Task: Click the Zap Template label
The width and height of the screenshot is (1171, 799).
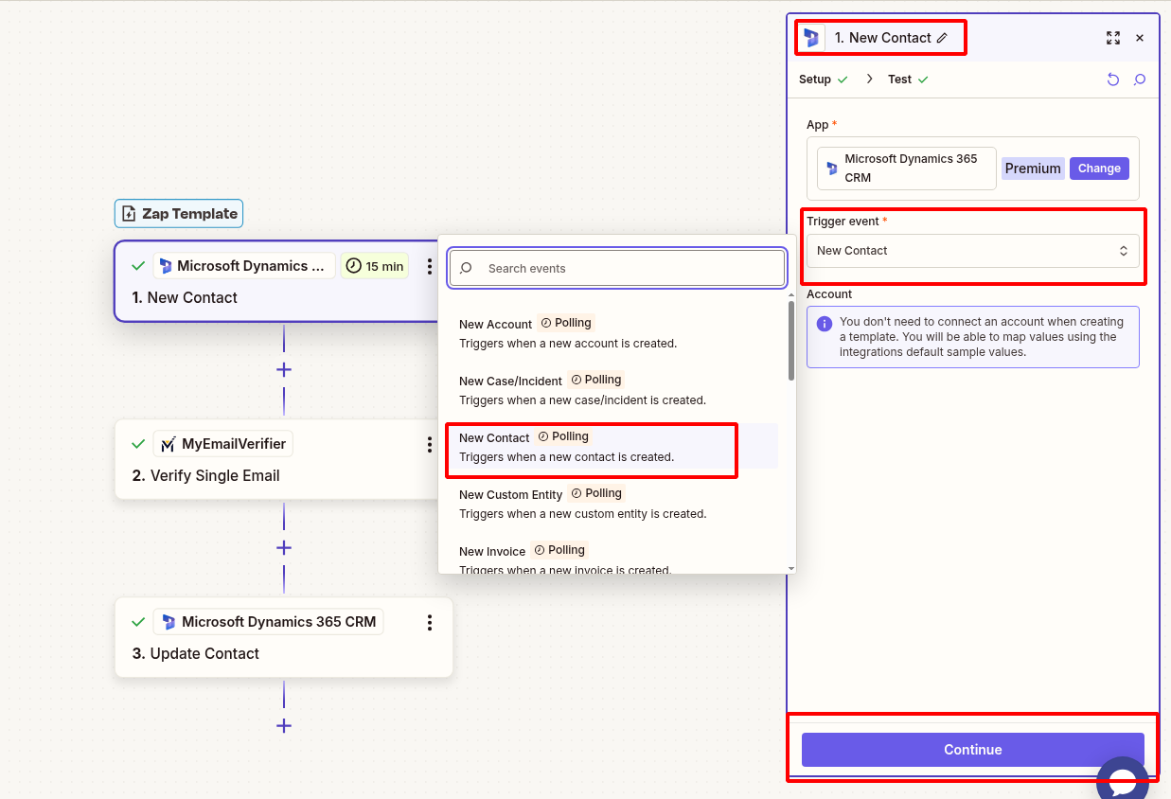Action: (x=178, y=213)
